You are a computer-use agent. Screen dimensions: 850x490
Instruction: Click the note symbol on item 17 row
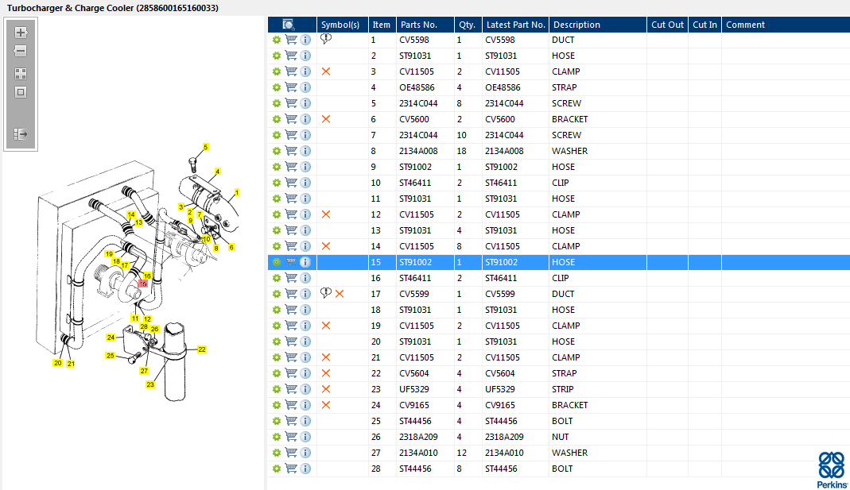326,293
